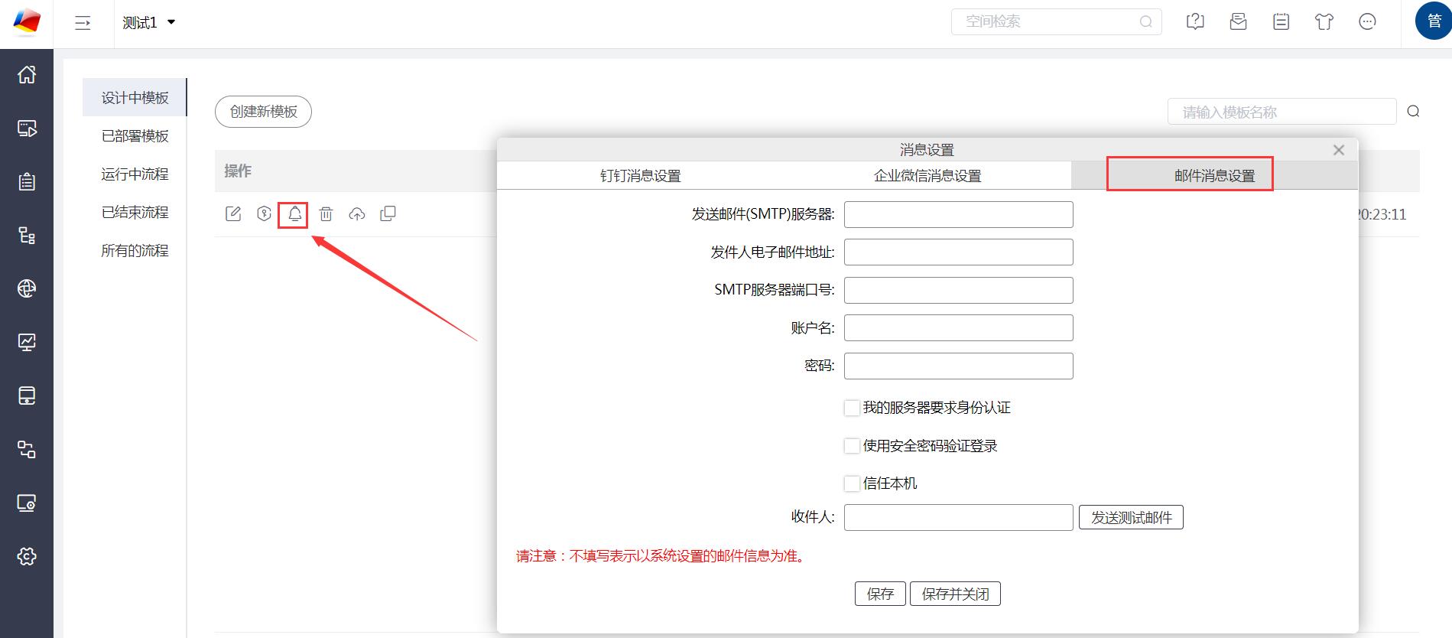Click the bell message settings icon

pos(294,214)
